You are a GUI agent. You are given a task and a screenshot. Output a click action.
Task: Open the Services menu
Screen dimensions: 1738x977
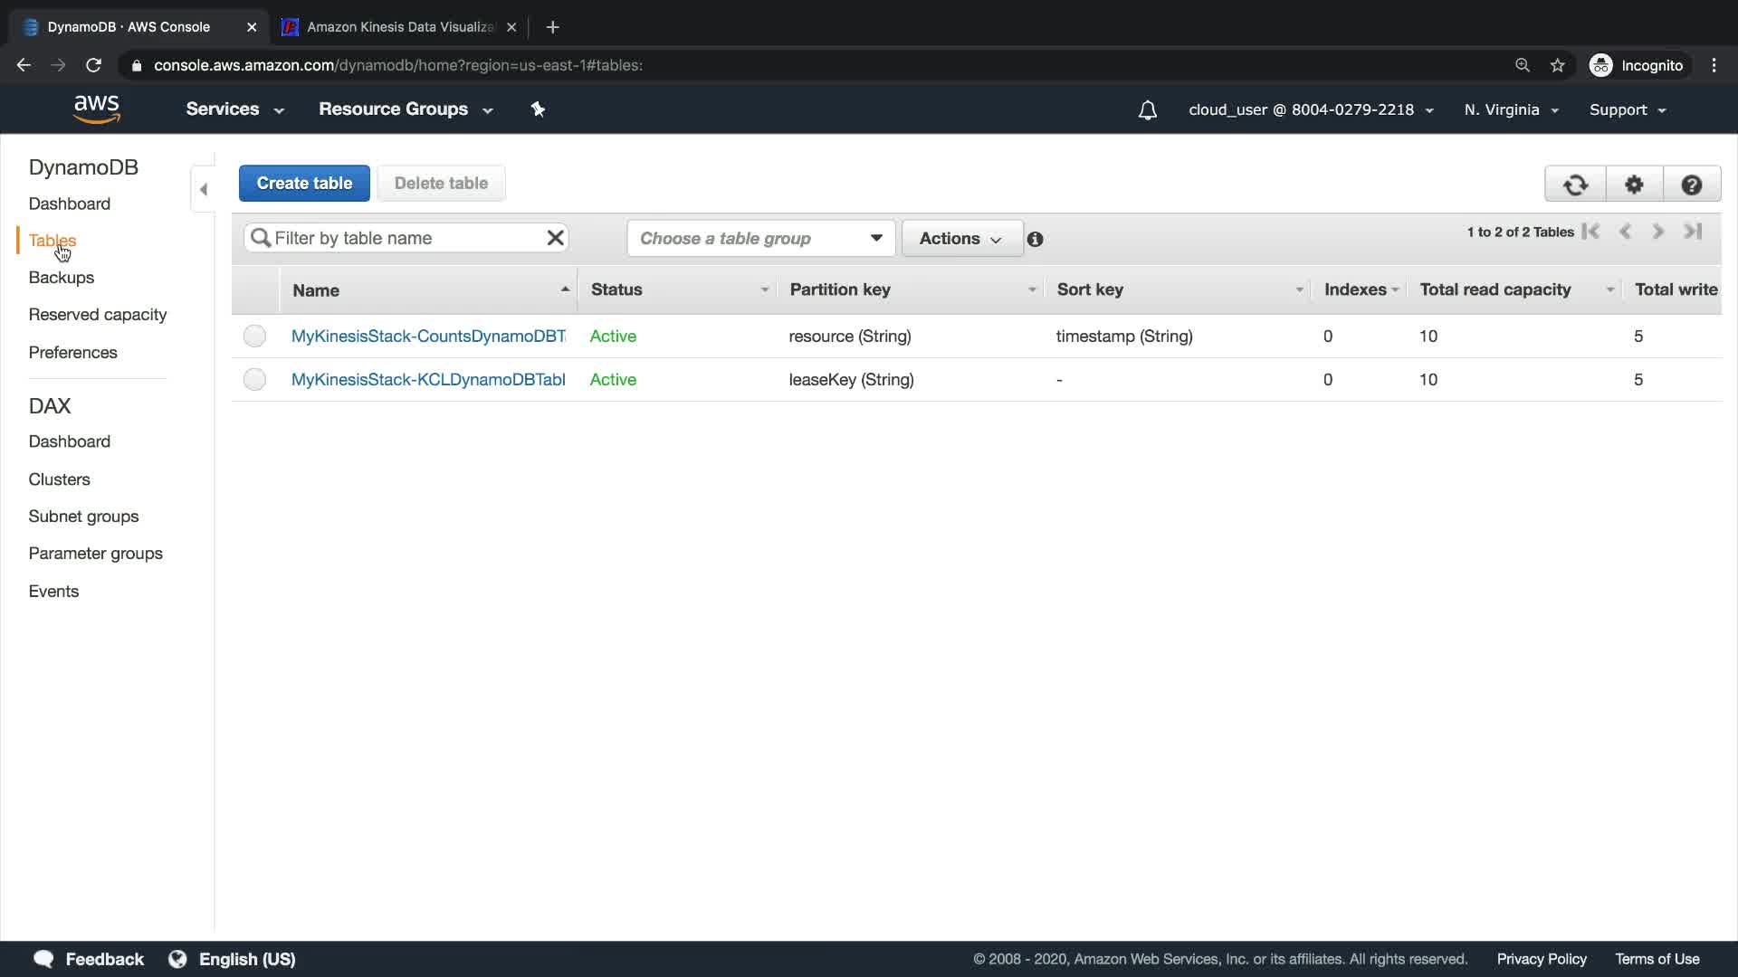[x=234, y=109]
